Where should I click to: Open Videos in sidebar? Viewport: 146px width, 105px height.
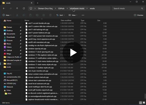click(x=8, y=47)
